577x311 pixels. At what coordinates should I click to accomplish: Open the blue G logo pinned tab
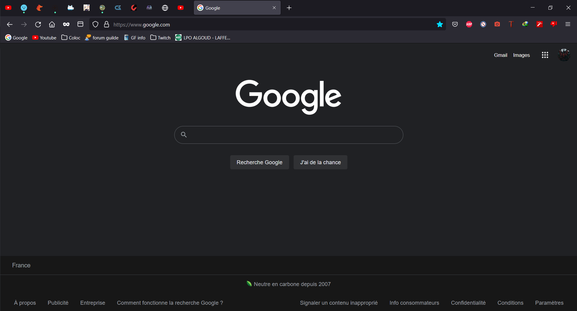[x=118, y=8]
